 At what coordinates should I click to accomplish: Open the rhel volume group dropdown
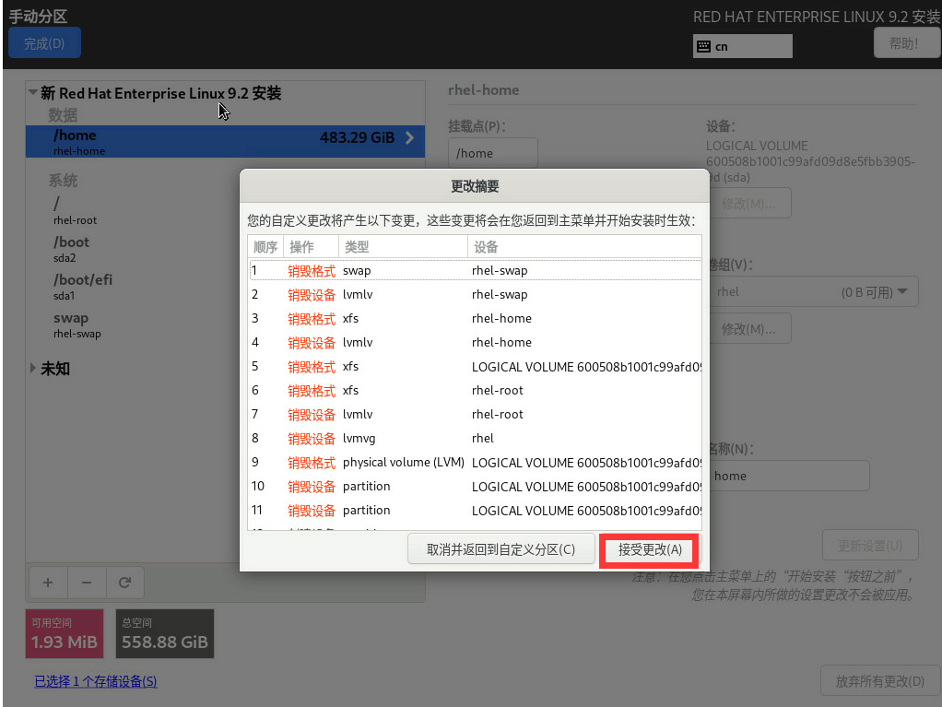click(x=812, y=292)
